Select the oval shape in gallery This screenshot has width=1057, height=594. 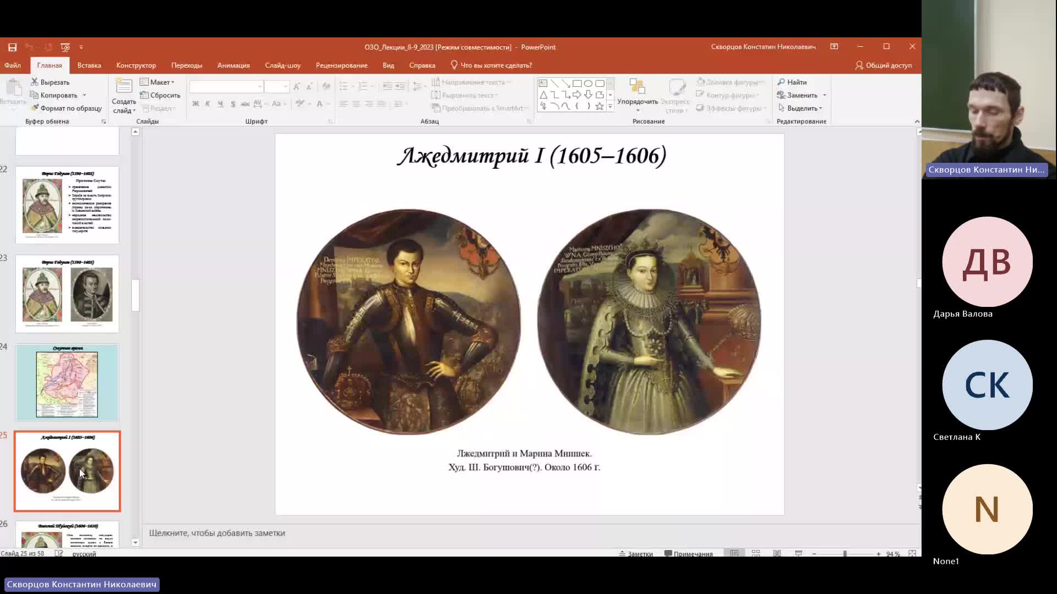click(x=589, y=84)
